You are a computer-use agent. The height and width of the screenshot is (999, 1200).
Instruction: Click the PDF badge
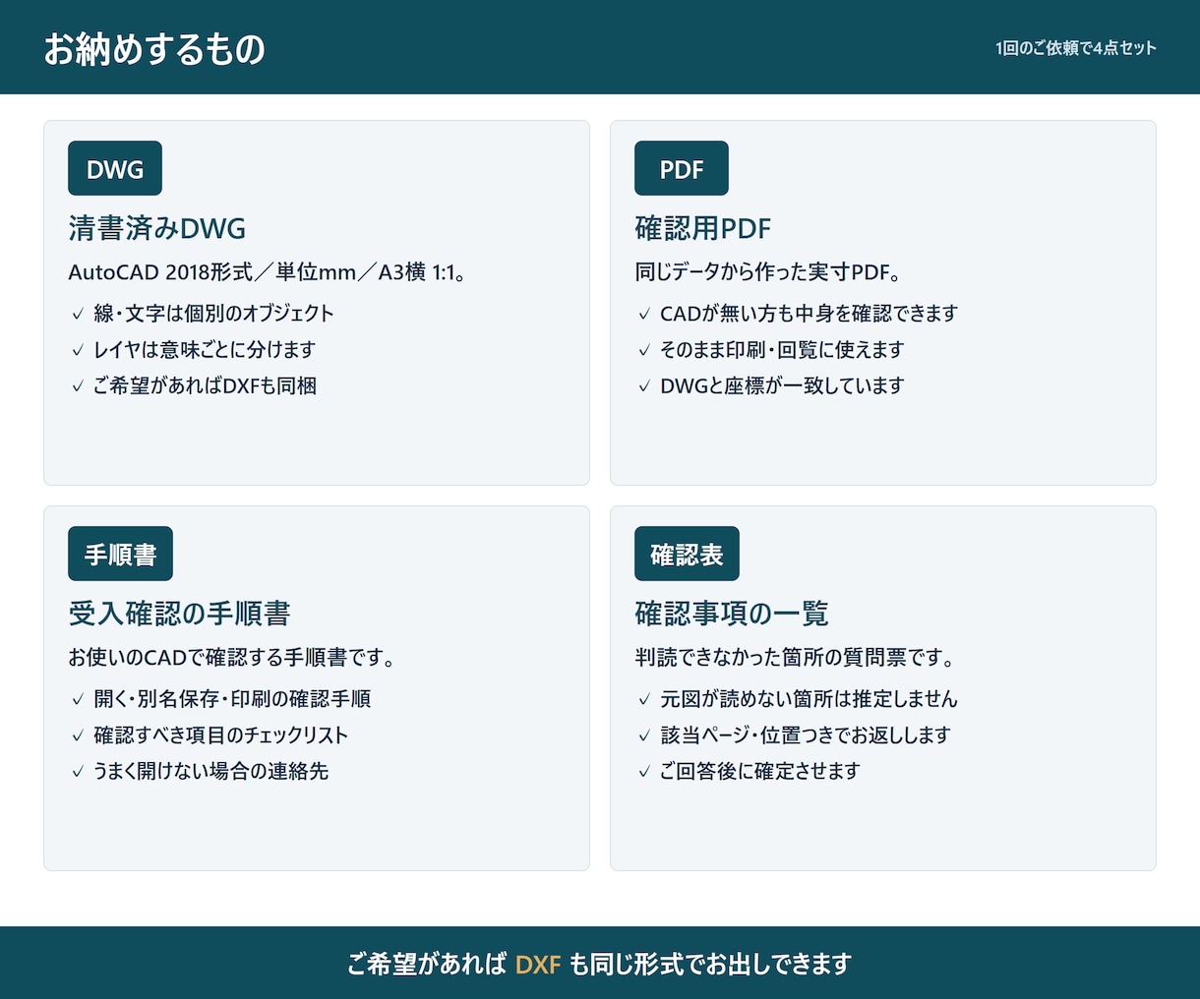pos(682,168)
